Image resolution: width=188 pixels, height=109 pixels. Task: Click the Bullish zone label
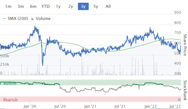[x=10, y=83]
